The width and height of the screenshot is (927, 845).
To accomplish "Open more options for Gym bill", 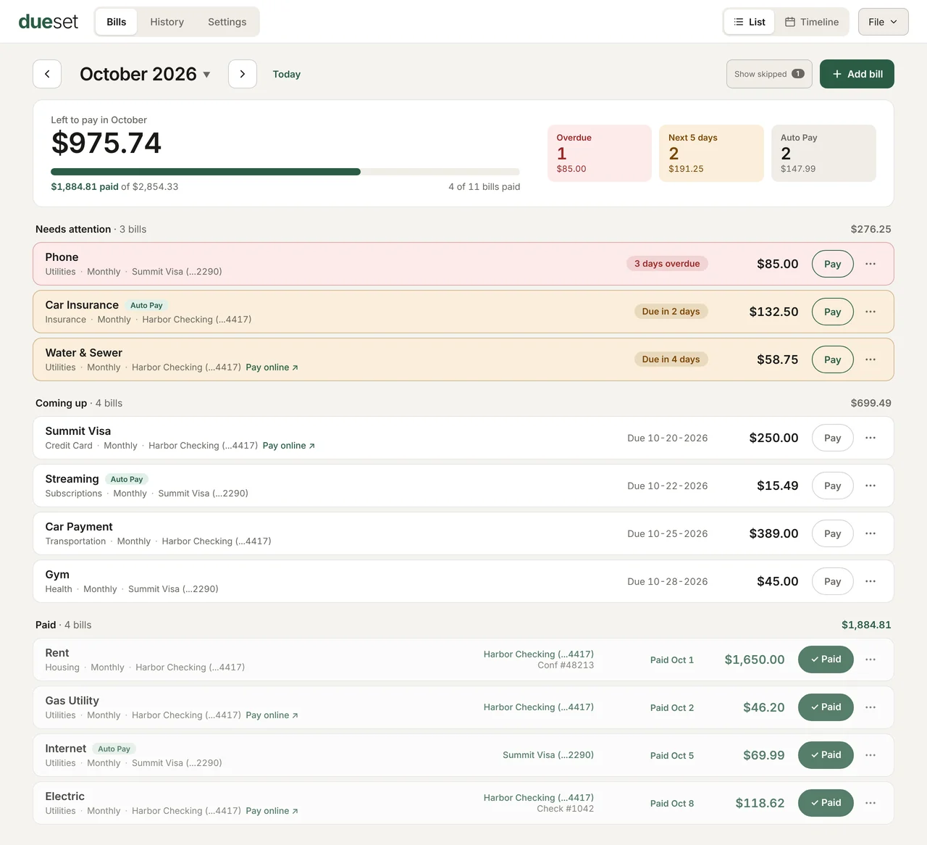I will point(871,581).
